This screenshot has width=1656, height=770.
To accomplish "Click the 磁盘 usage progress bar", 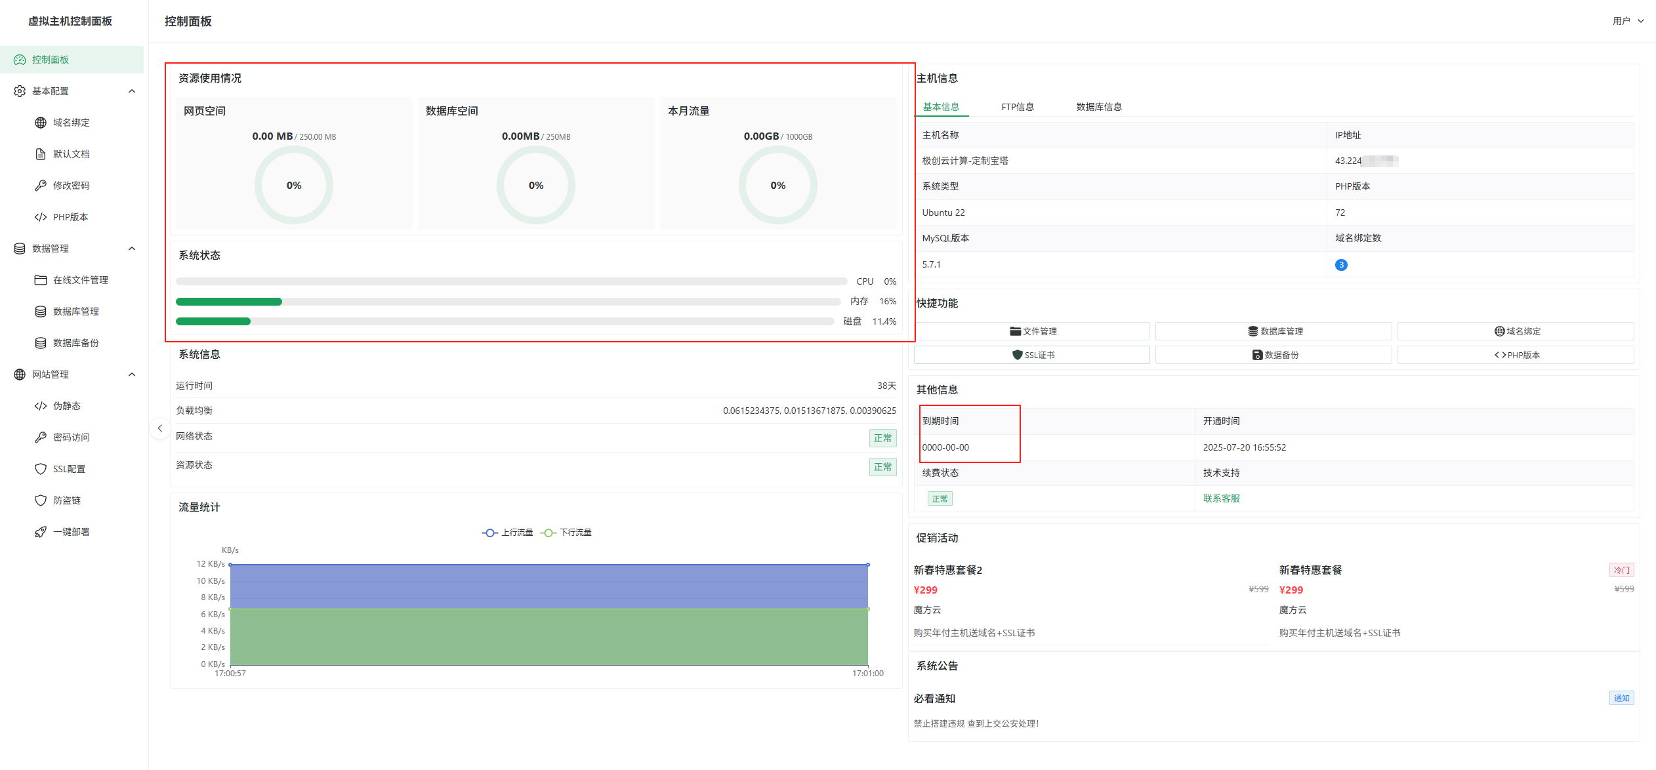I will [505, 321].
